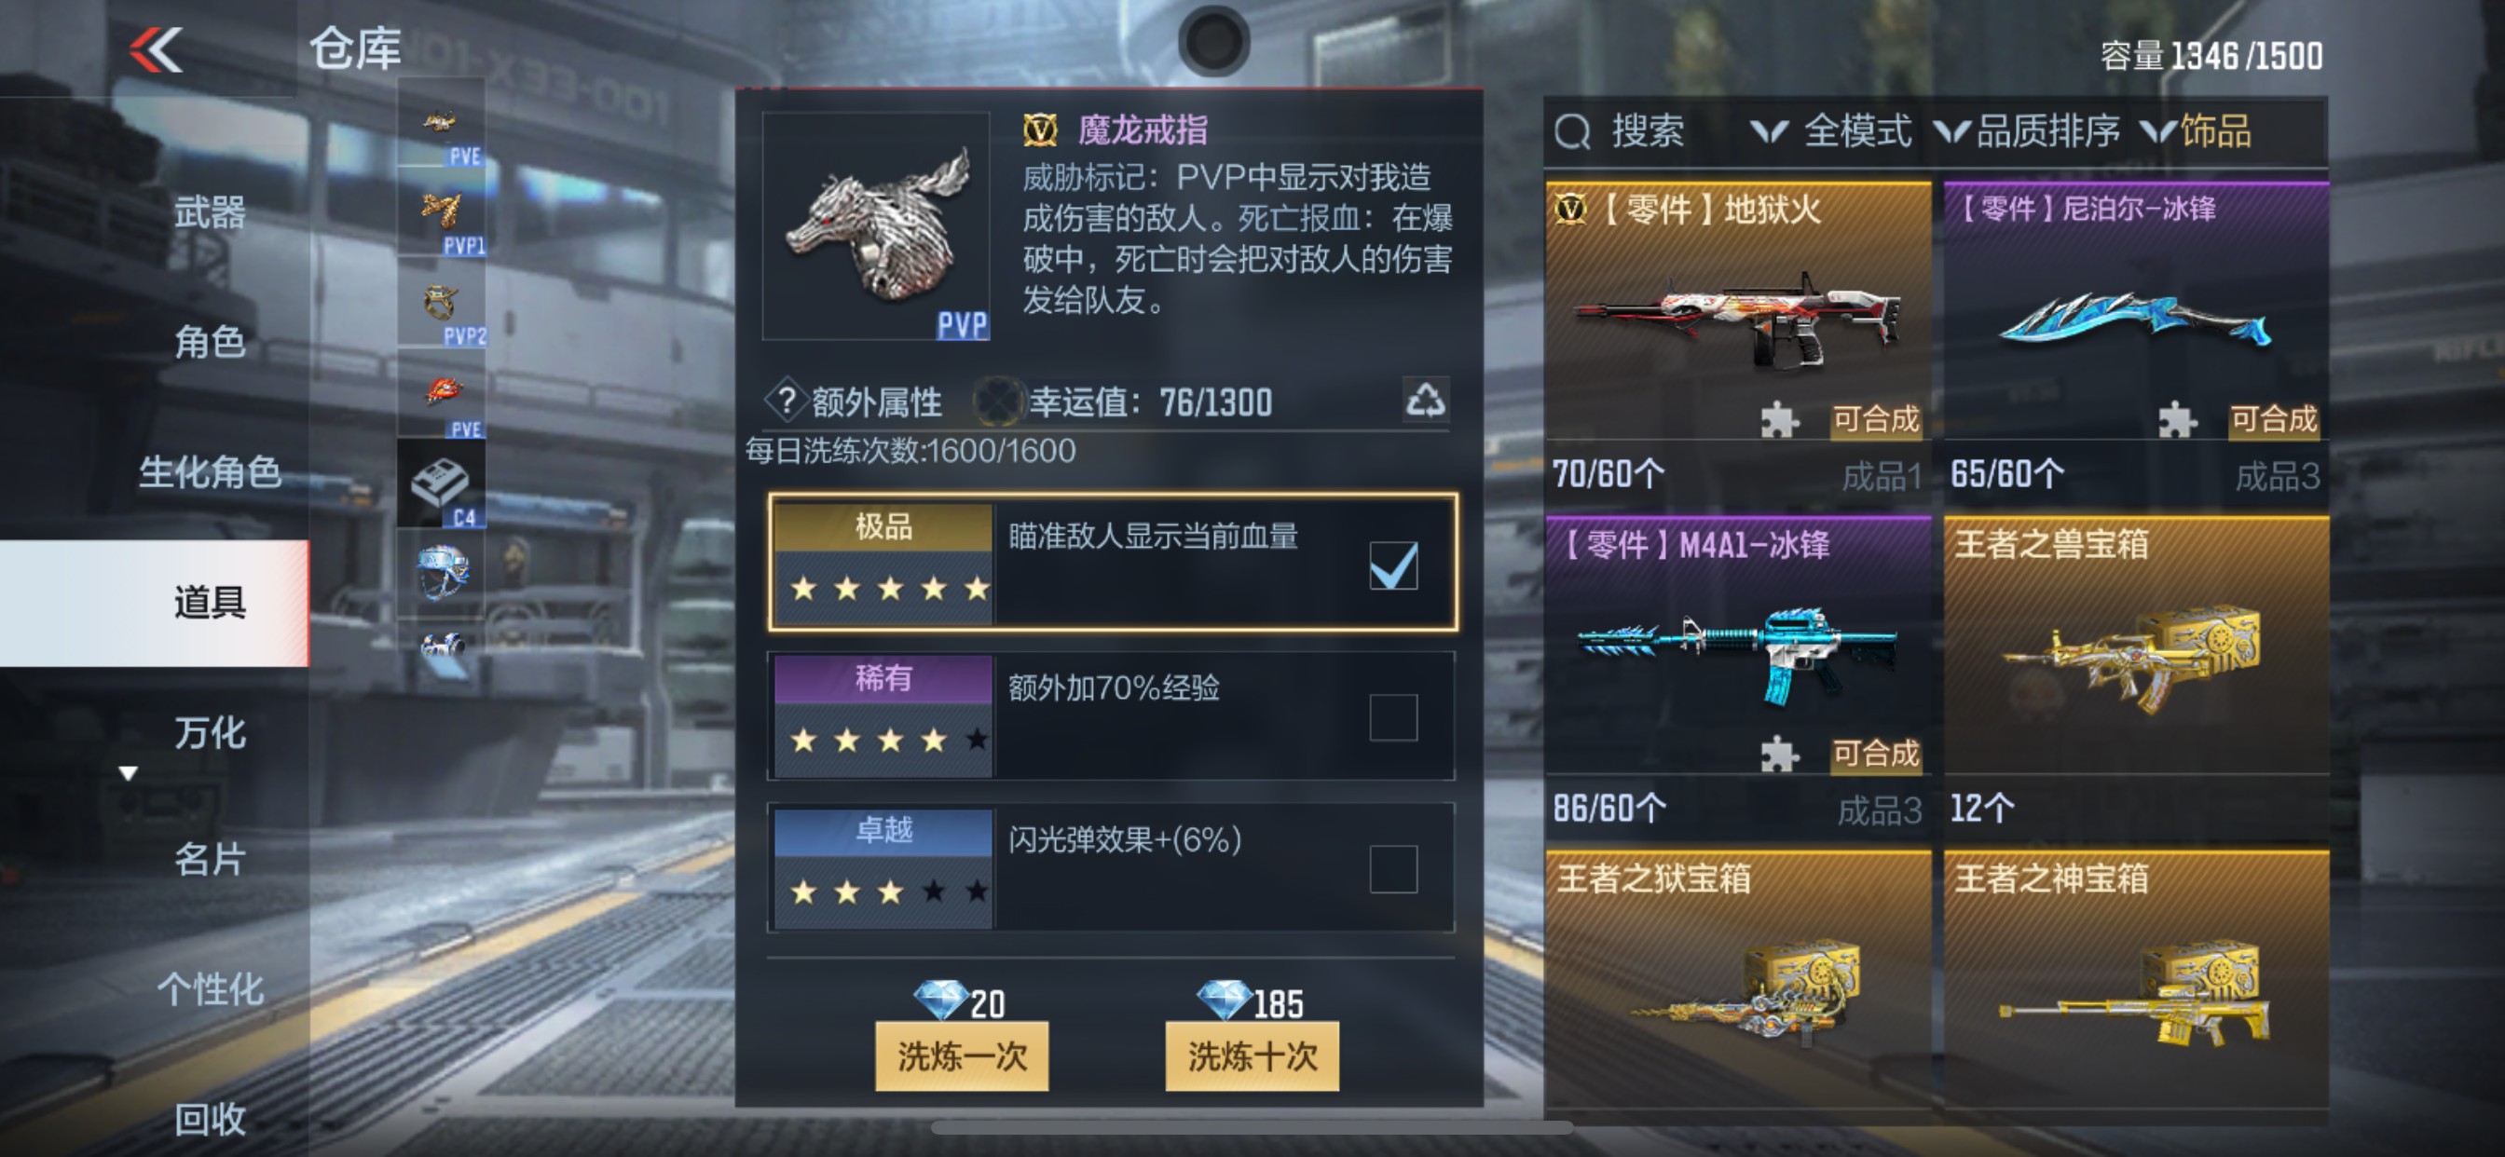
Task: Open the 品质排序 sort dropdown
Action: pyautogui.click(x=2027, y=131)
